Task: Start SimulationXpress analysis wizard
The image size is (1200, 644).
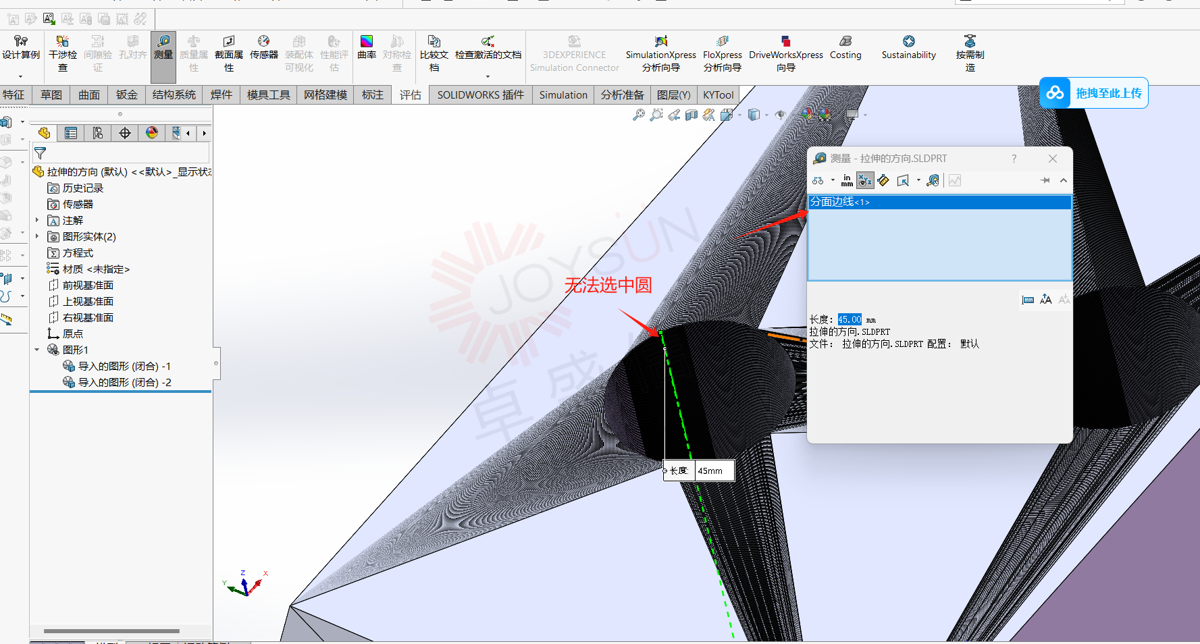Action: pos(660,54)
